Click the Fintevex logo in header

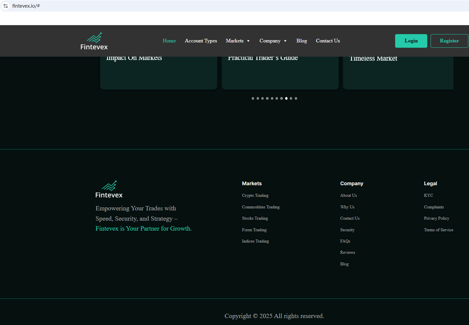pyautogui.click(x=94, y=41)
